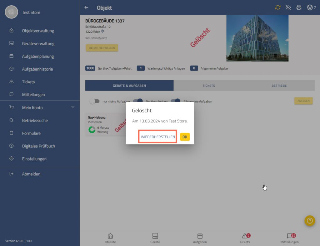Click the map pin next to Wien
The width and height of the screenshot is (320, 246).
102,32
